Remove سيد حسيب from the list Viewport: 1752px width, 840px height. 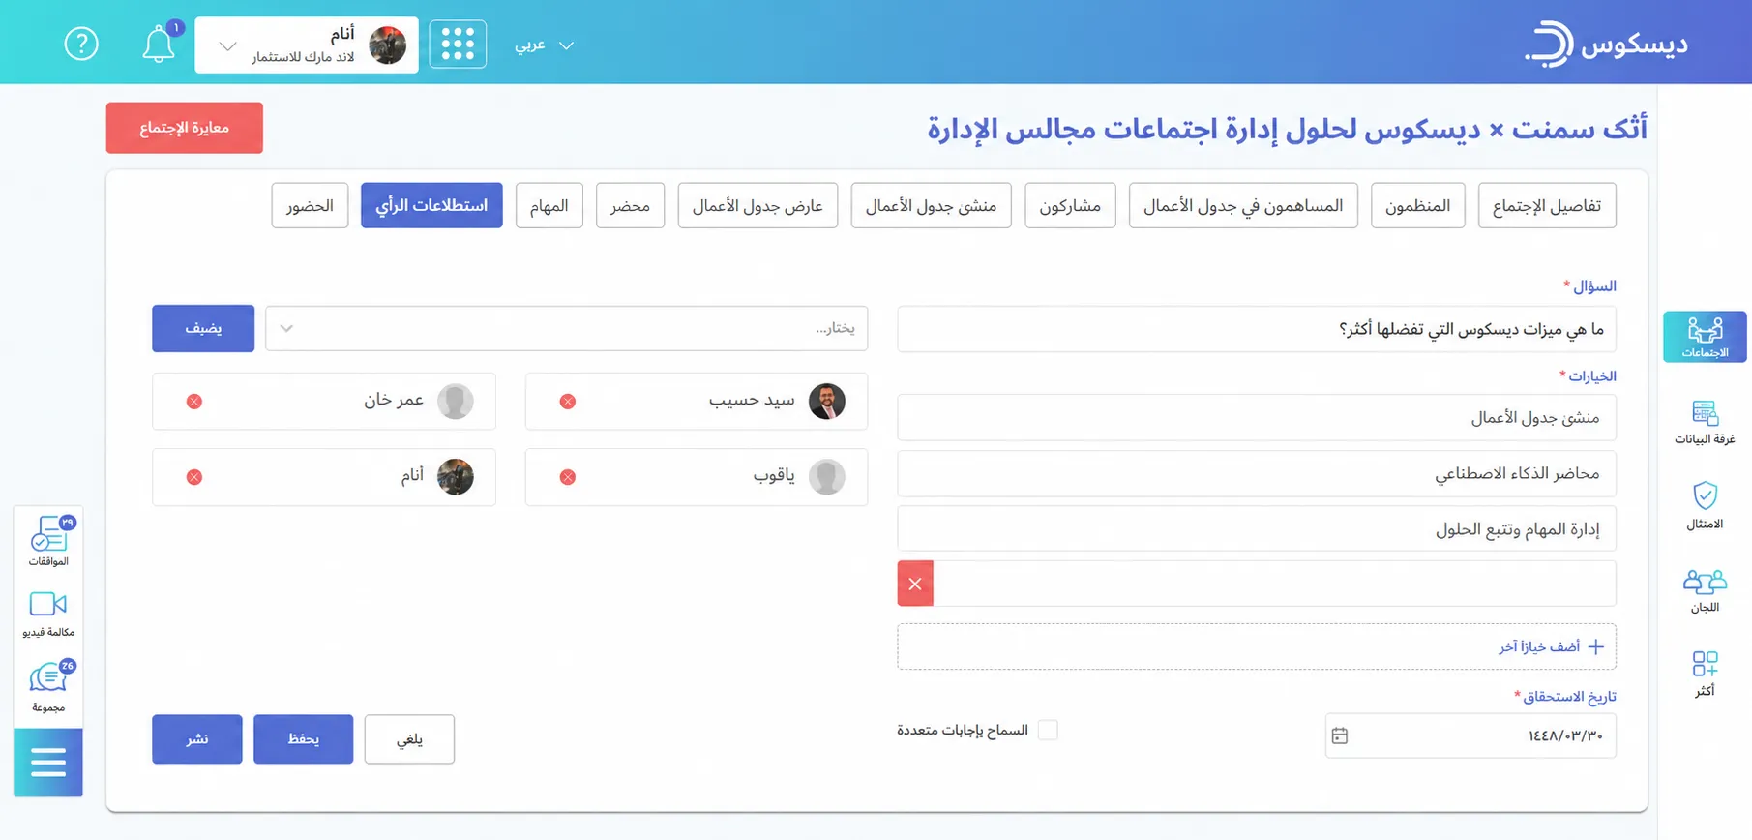tap(568, 402)
